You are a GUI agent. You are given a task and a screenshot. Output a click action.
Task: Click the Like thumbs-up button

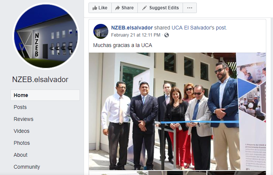coord(100,8)
